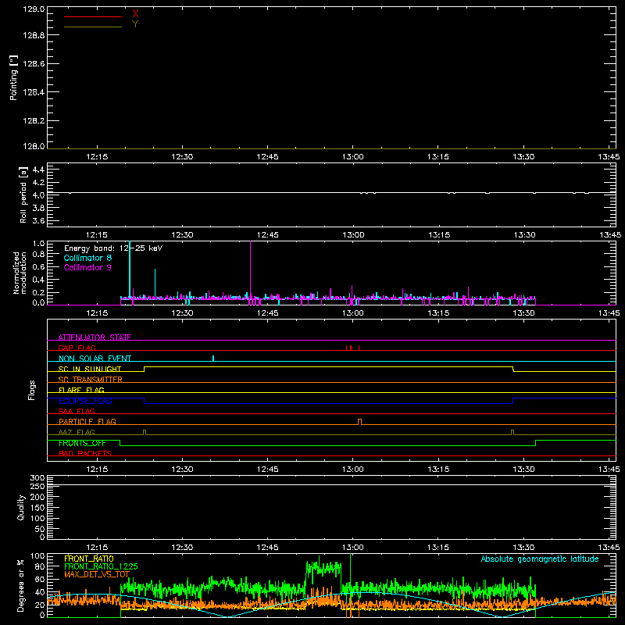
Task: Click the '300' quality axis value
Action: pyautogui.click(x=37, y=478)
